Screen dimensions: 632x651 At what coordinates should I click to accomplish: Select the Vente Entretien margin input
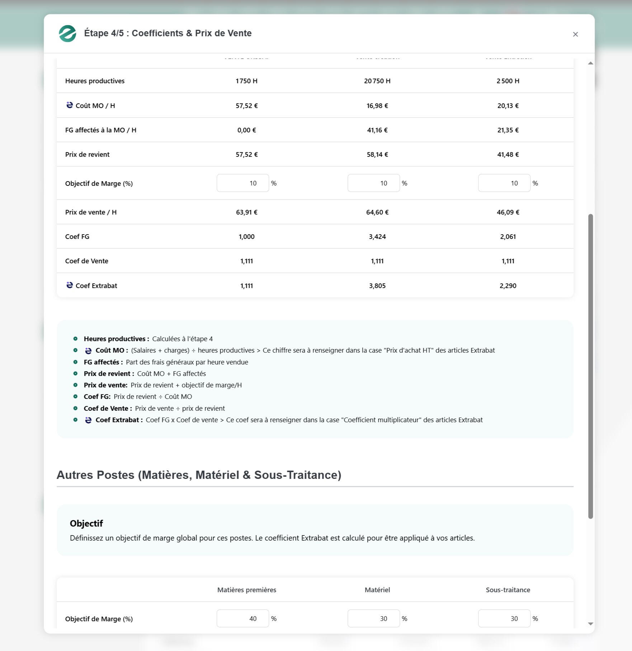tap(504, 183)
